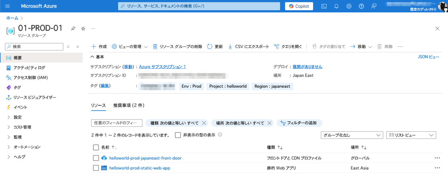Open JSON ビュー link
Screen dimensions: 448x180
coord(428,57)
